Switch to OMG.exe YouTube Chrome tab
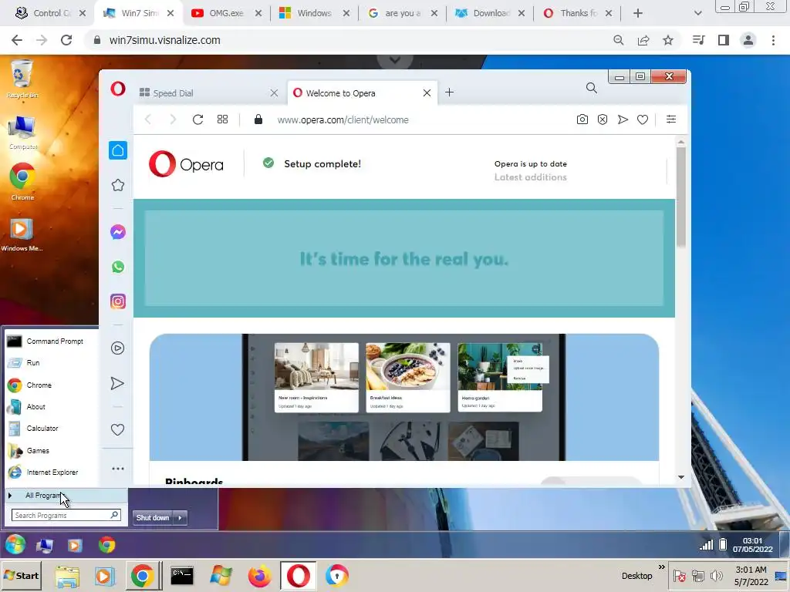The image size is (790, 592). (x=226, y=13)
